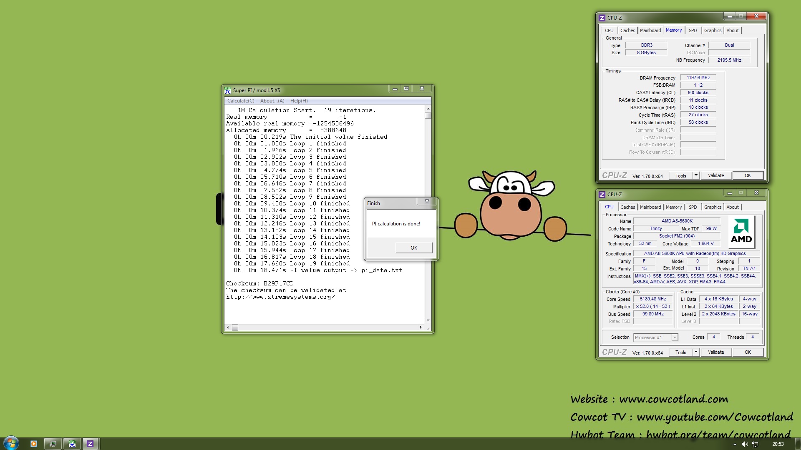801x450 pixels.
Task: Click processor name AMD A8-5600K field
Action: coord(677,221)
